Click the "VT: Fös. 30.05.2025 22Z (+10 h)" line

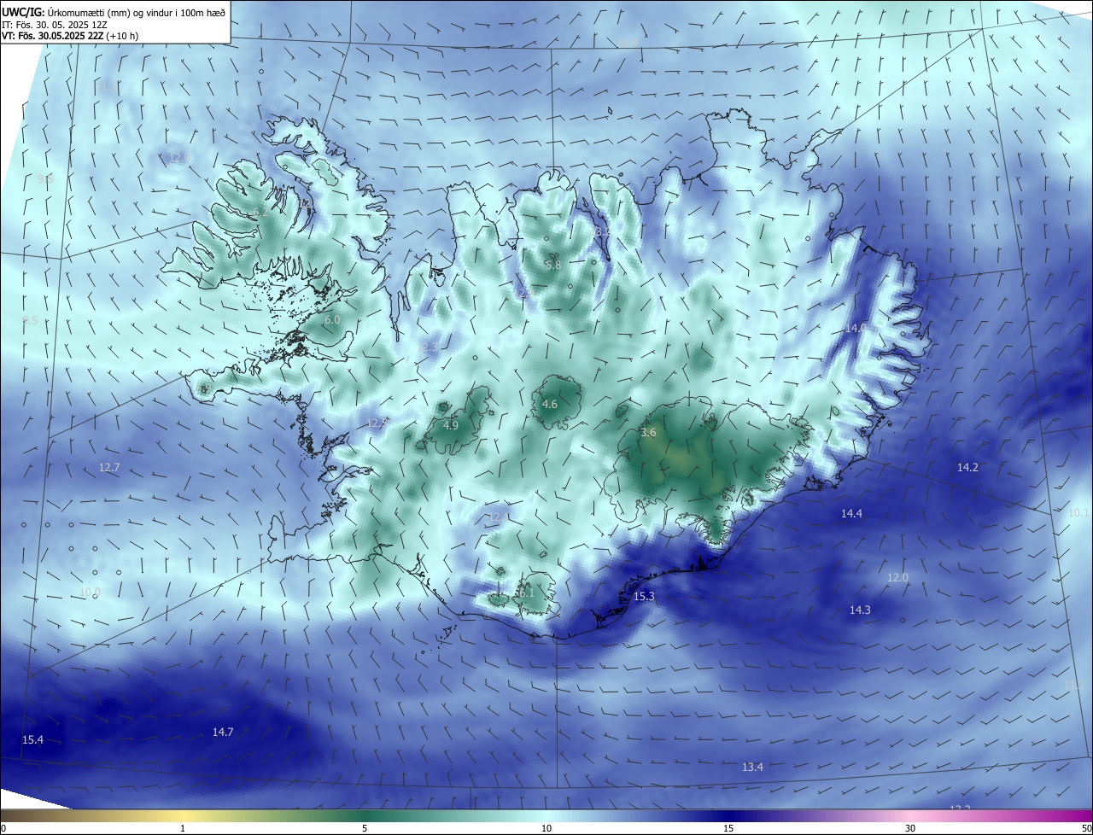pos(71,36)
